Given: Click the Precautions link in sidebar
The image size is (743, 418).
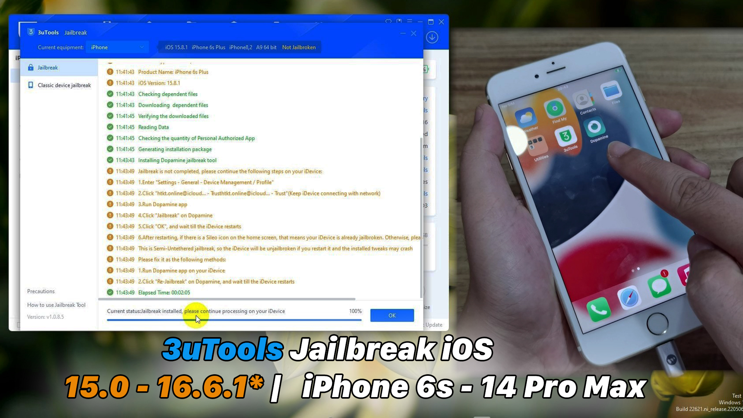Looking at the screenshot, I should point(41,291).
